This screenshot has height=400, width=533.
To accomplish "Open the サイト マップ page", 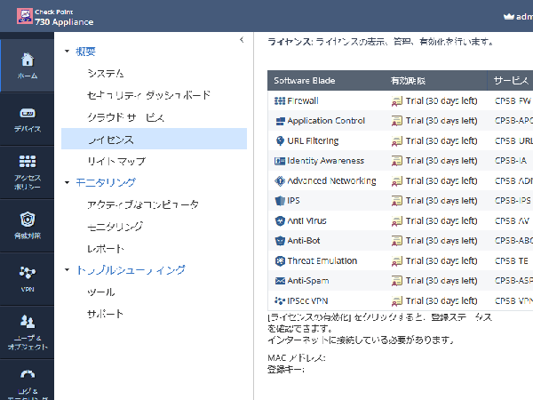I will (116, 161).
